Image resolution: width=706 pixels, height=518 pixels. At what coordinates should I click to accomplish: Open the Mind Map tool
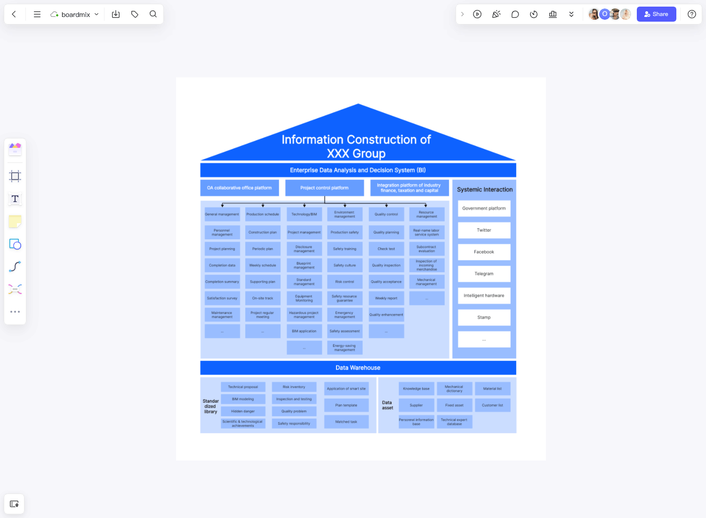[x=15, y=289]
